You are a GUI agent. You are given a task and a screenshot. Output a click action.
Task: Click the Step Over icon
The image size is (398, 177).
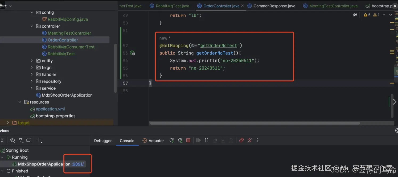[x=215, y=140]
